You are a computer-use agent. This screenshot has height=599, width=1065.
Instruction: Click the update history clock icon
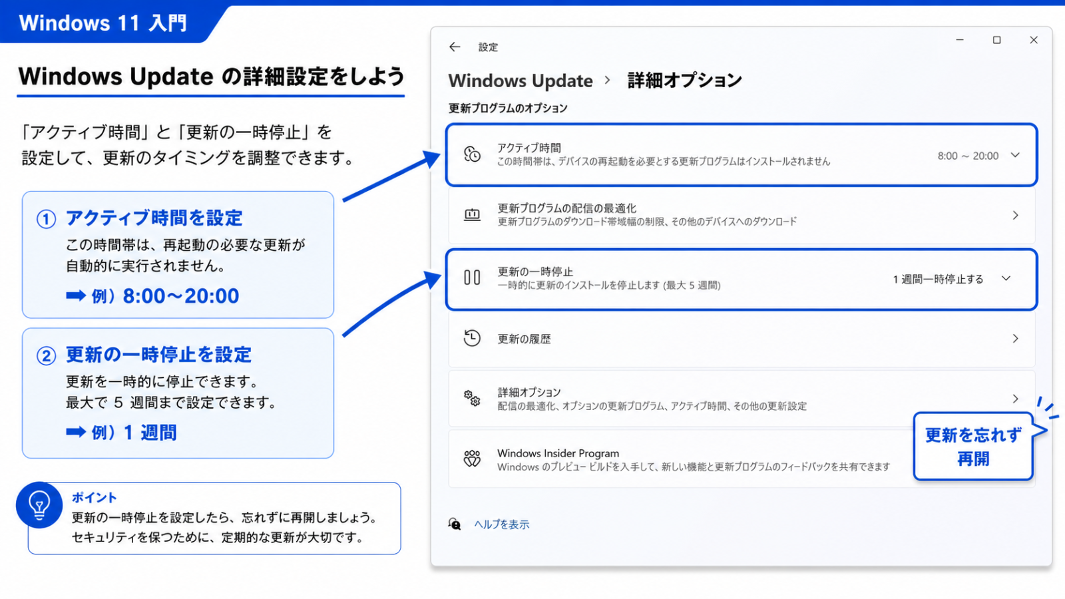coord(472,338)
